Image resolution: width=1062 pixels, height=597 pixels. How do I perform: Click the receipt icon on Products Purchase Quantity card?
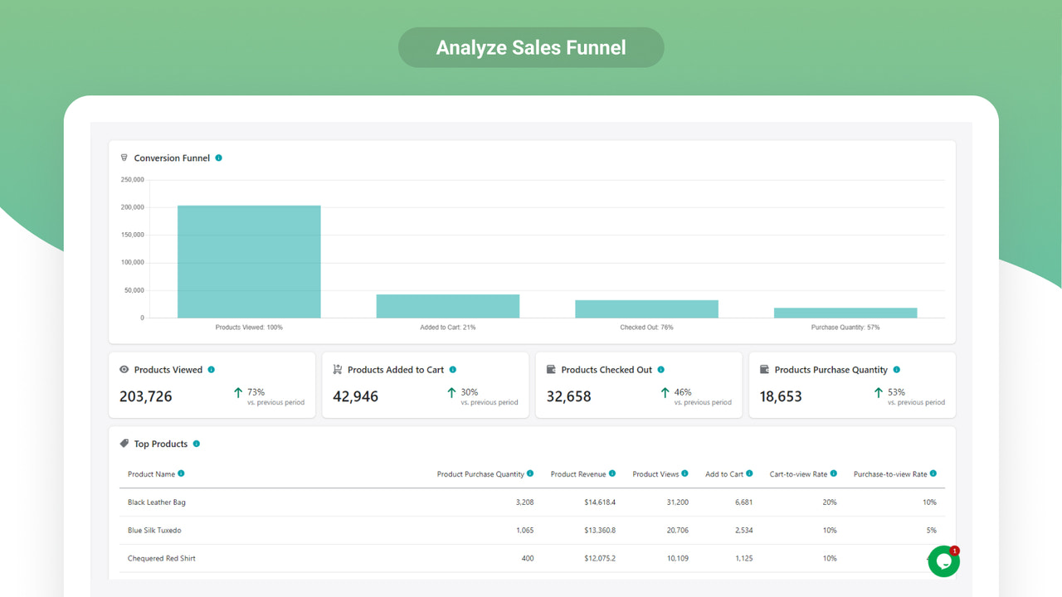pos(766,369)
